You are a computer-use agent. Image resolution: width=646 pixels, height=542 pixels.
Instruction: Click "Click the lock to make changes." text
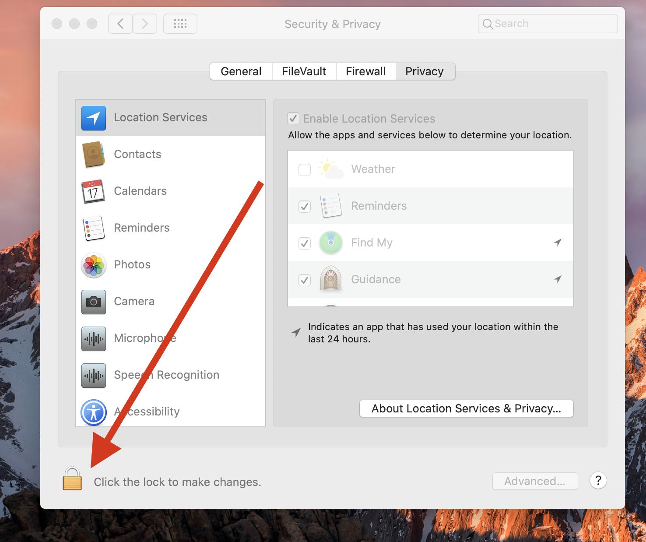click(x=177, y=482)
